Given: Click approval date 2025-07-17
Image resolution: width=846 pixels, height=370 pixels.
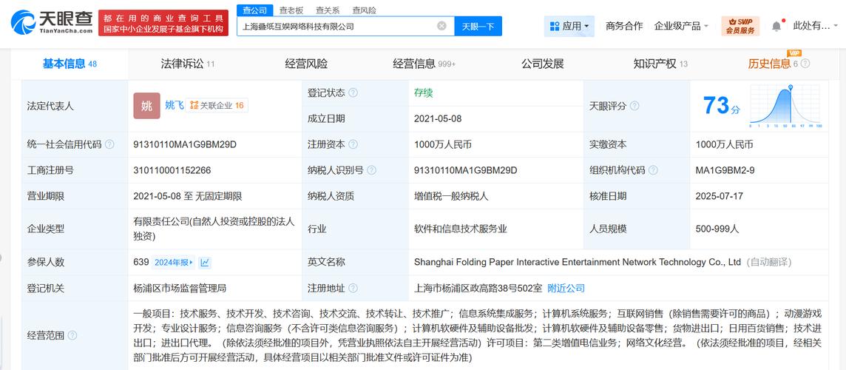Looking at the screenshot, I should (x=720, y=196).
